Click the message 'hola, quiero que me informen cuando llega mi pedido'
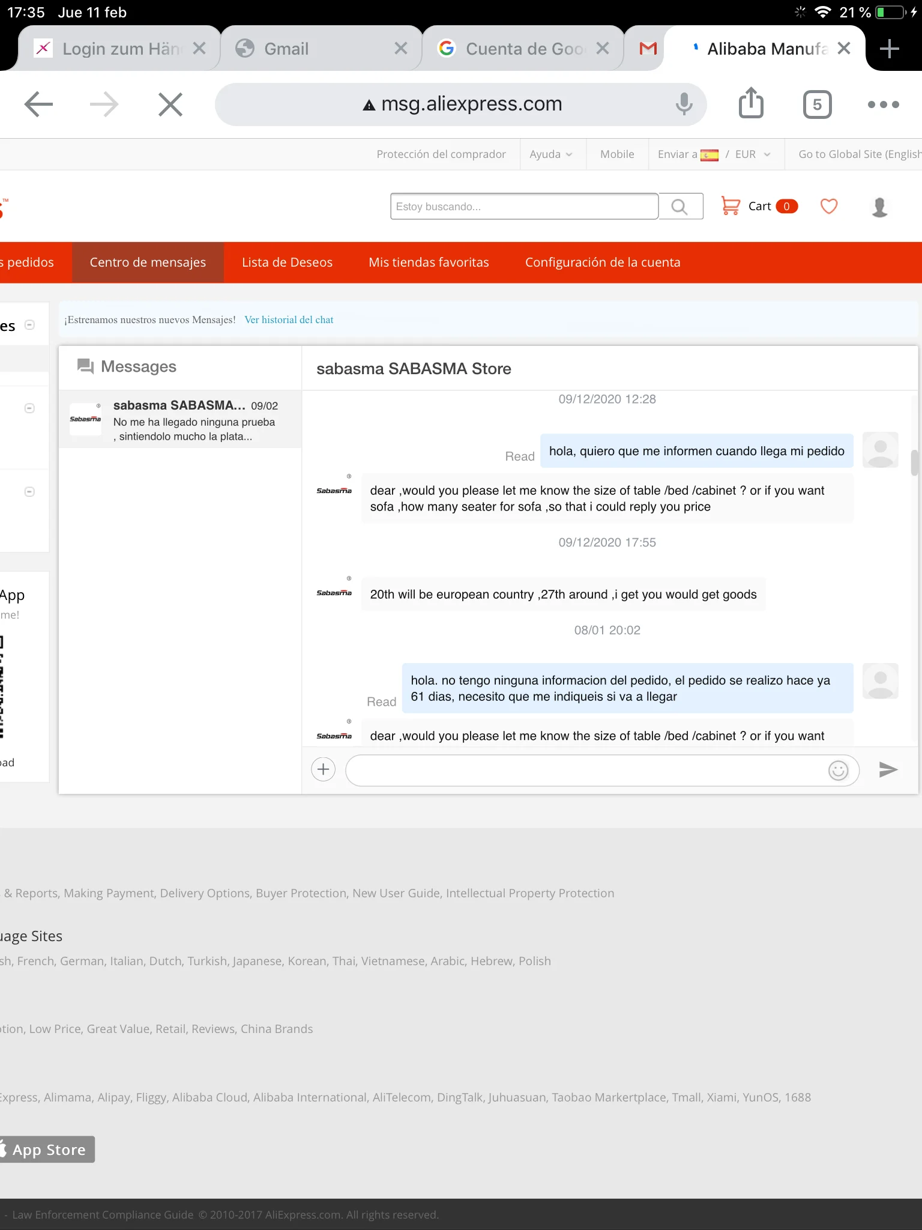922x1230 pixels. tap(697, 451)
